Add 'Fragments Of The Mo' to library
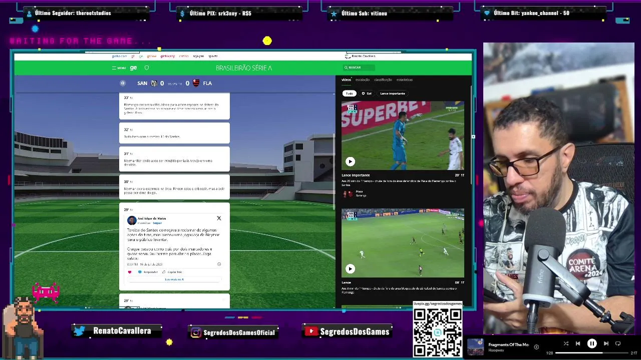This screenshot has height=360, width=641. 536,347
